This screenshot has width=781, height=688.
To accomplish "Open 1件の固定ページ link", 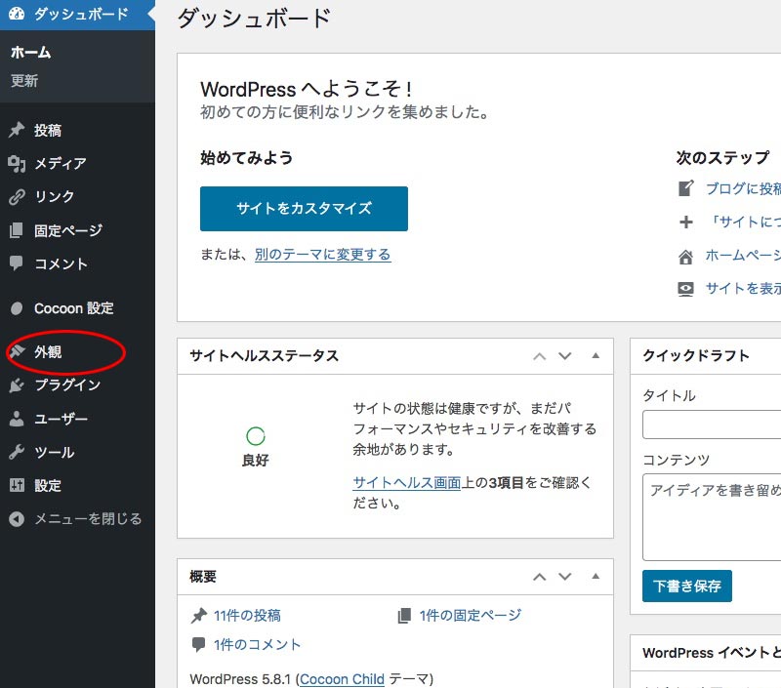I will click(471, 616).
